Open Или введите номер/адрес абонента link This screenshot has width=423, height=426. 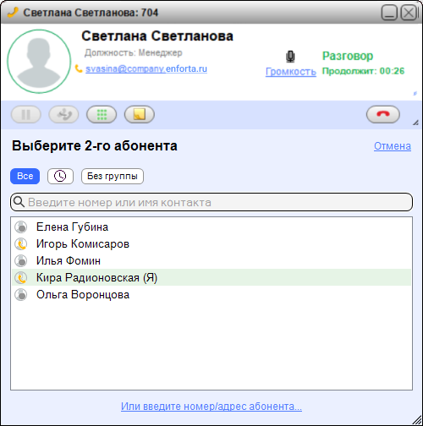pyautogui.click(x=211, y=407)
